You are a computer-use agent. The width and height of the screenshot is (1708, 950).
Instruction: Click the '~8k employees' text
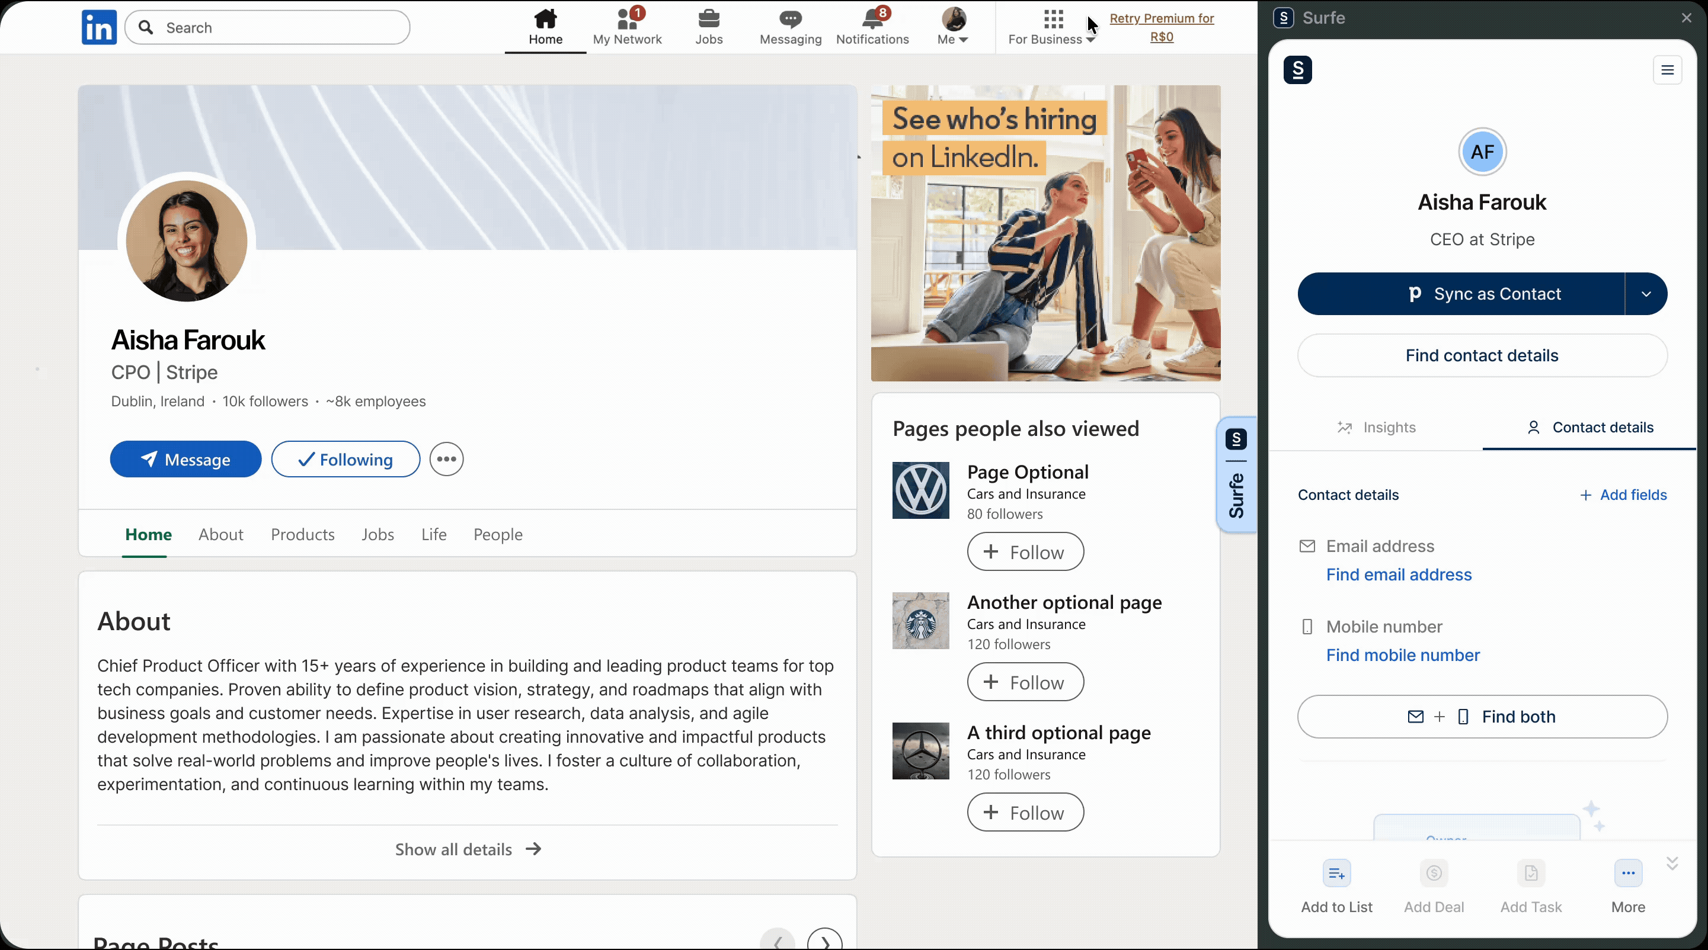click(x=376, y=402)
